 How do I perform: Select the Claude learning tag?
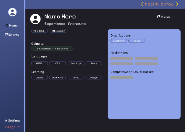coord(39,78)
